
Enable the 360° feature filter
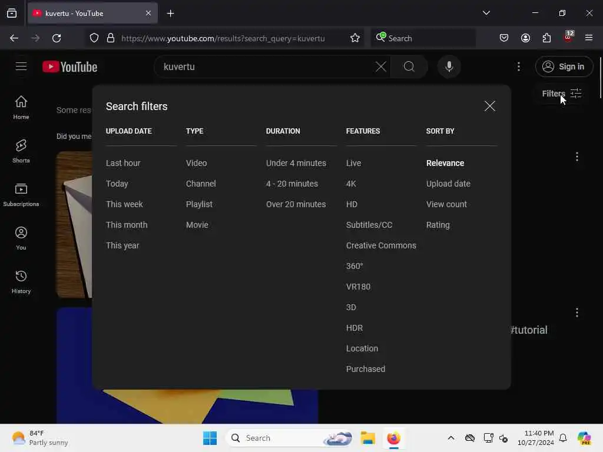click(354, 266)
